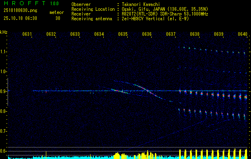The width and height of the screenshot is (251, 159).
Task: Click the 0639 time axis marker
Action: click(x=219, y=34)
